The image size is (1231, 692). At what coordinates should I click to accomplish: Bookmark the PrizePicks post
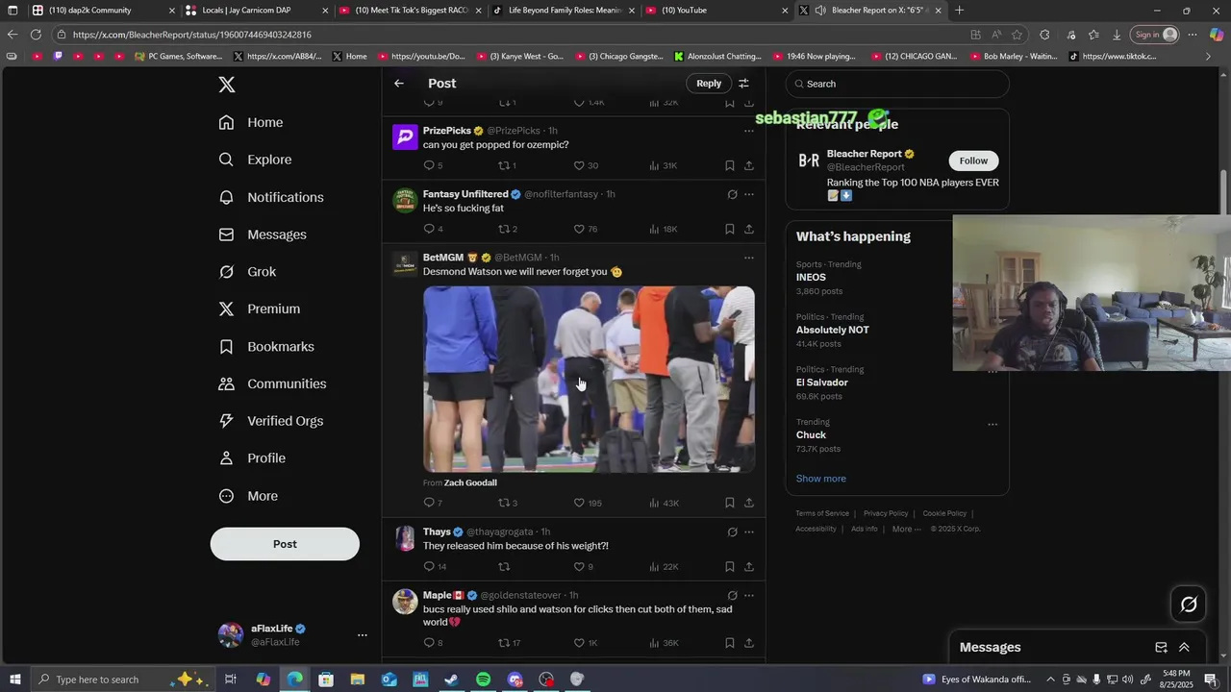[730, 165]
